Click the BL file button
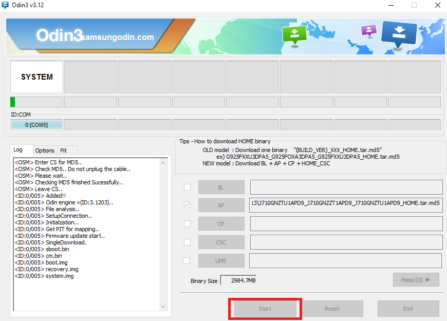This screenshot has height=321, width=447. tap(221, 187)
